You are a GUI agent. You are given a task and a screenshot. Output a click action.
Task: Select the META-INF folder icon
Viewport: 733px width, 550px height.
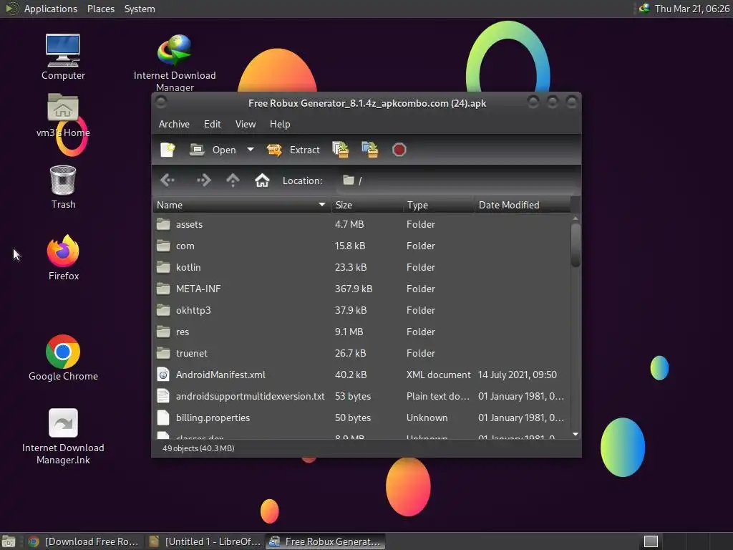[x=163, y=289]
